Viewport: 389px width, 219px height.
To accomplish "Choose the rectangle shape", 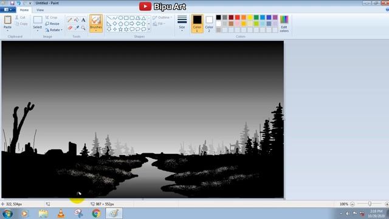I will 126,18.
